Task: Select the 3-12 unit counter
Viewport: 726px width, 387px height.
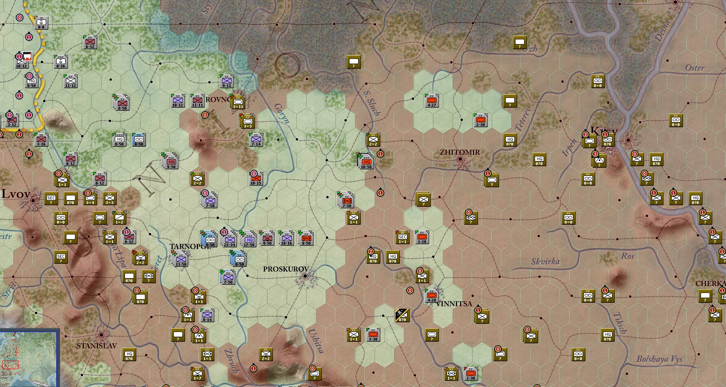Action: [x=12, y=120]
